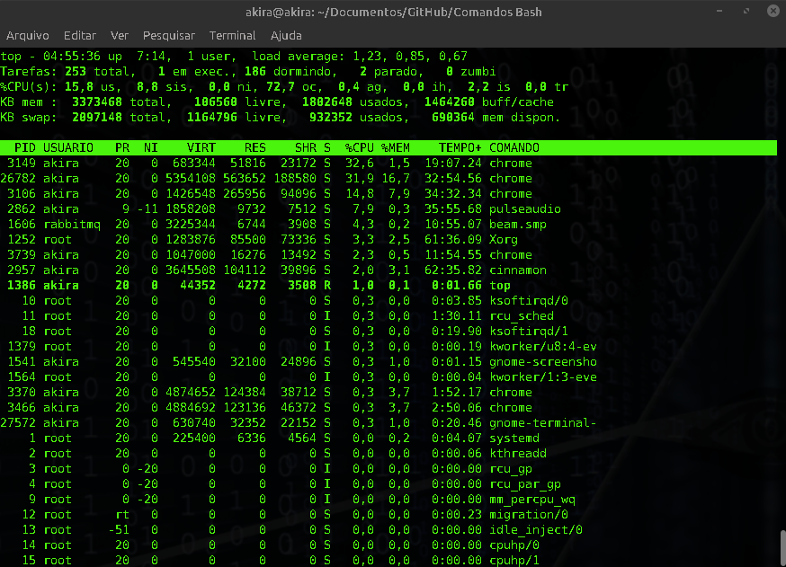
Task: Open the Ajuda menu
Action: pyautogui.click(x=286, y=36)
